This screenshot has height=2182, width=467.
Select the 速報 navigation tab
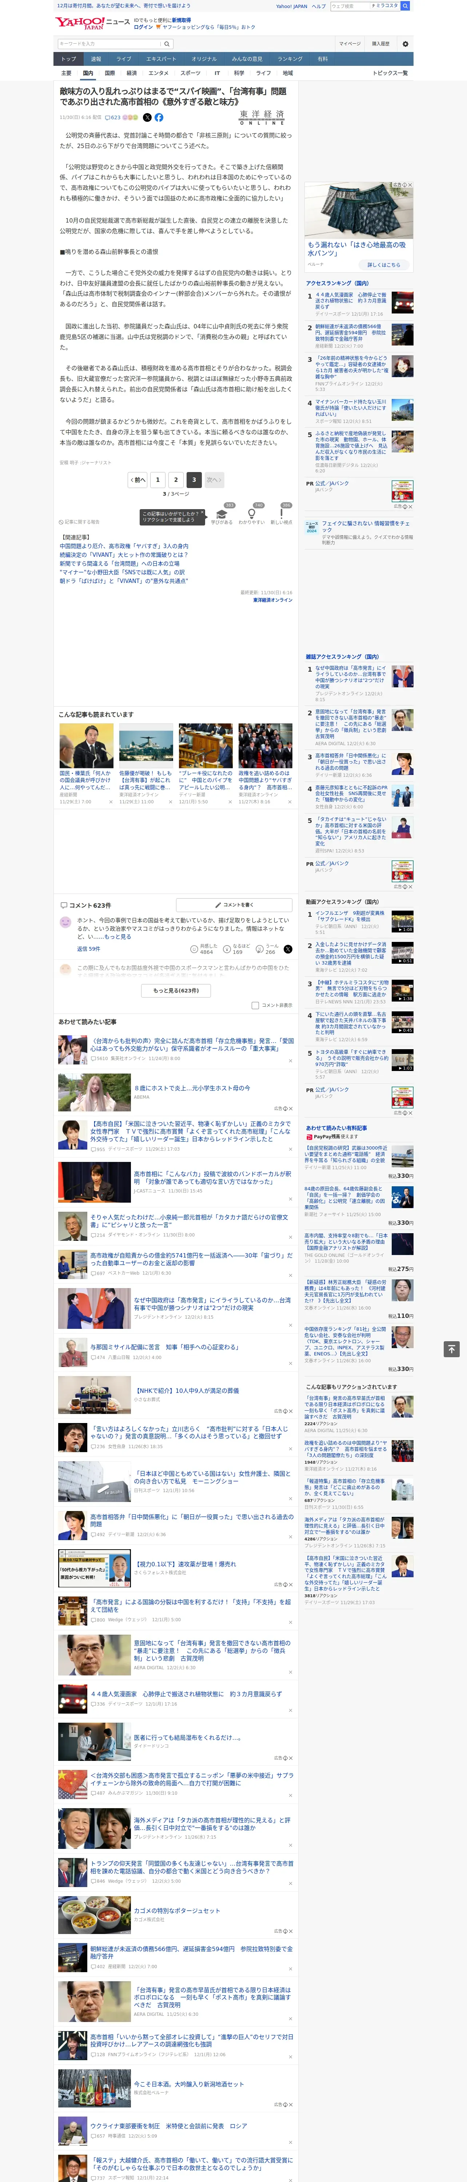pos(96,59)
